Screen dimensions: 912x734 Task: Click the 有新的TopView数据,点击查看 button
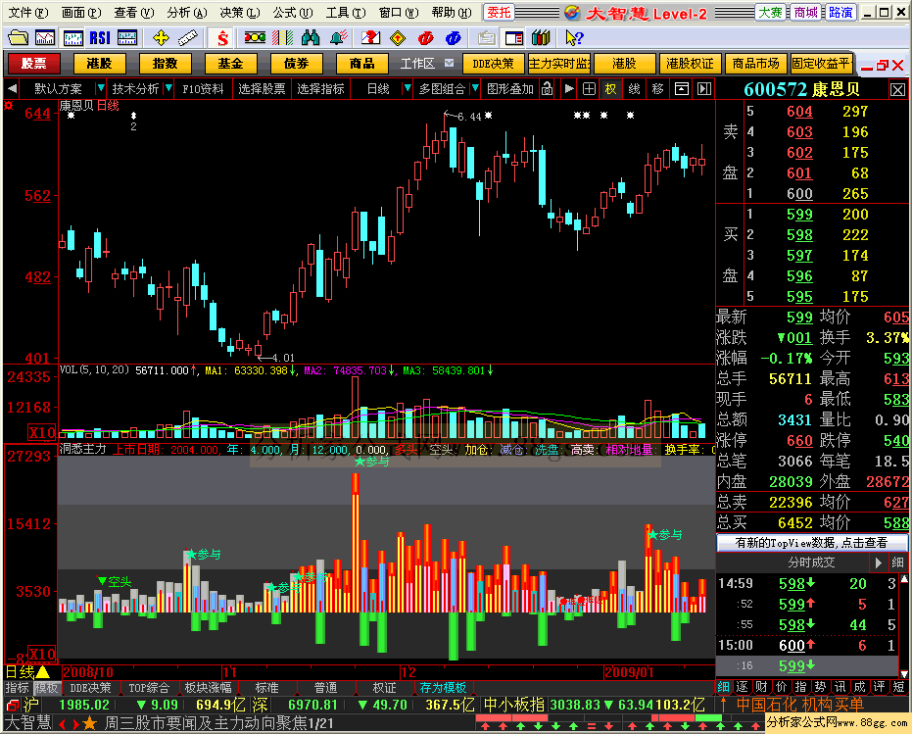pyautogui.click(x=811, y=543)
